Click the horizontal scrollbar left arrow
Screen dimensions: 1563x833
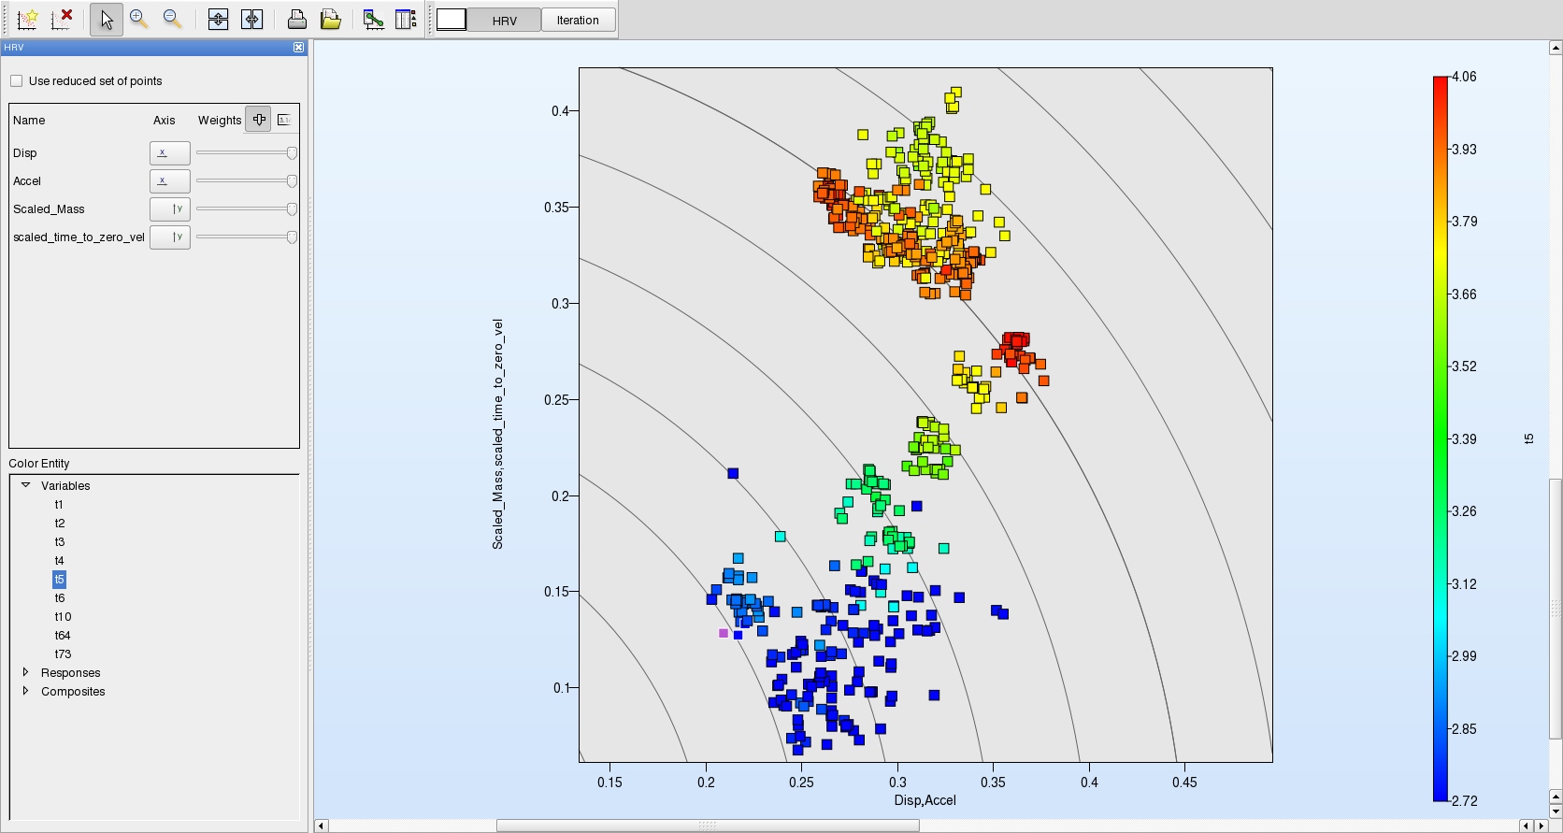point(321,826)
